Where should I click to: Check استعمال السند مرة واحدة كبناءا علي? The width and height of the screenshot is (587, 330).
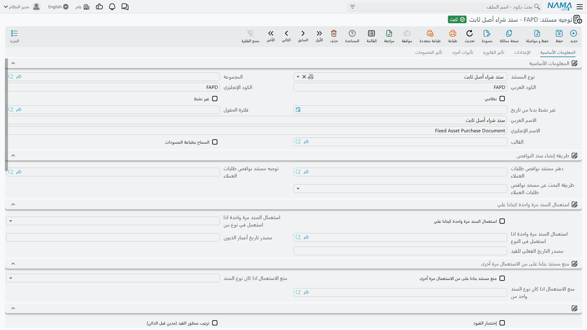click(502, 221)
